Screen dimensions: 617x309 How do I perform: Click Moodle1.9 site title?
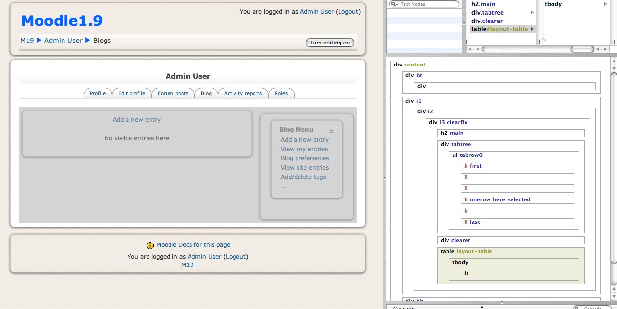point(62,21)
